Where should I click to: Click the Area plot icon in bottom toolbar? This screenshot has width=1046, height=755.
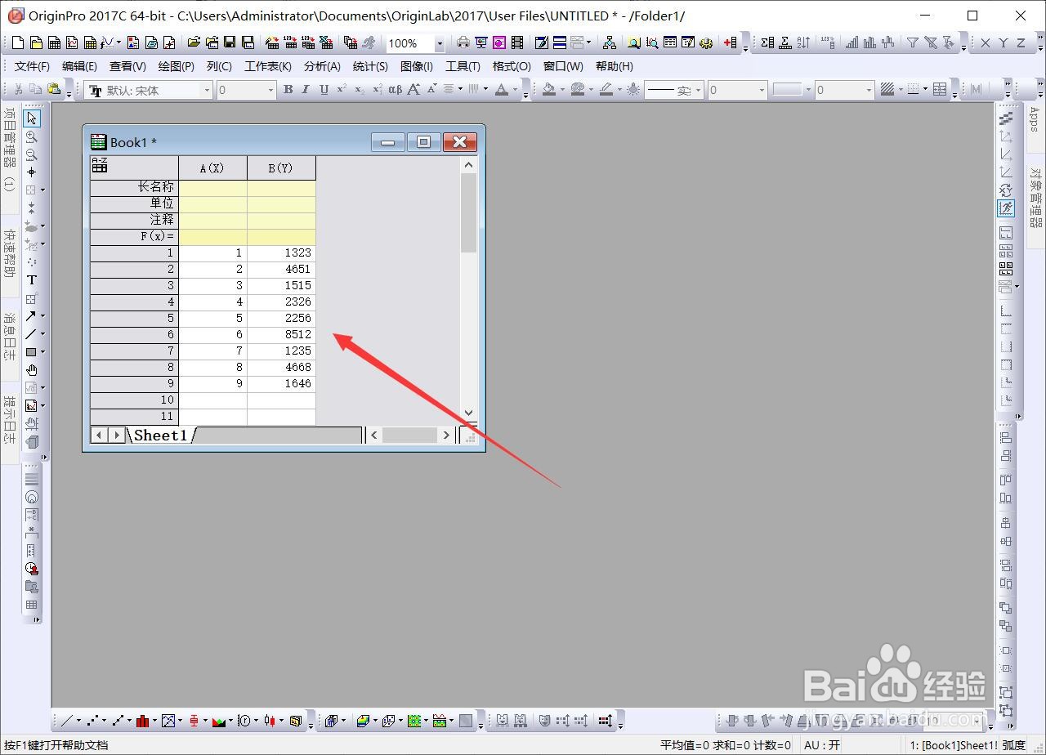click(x=219, y=721)
